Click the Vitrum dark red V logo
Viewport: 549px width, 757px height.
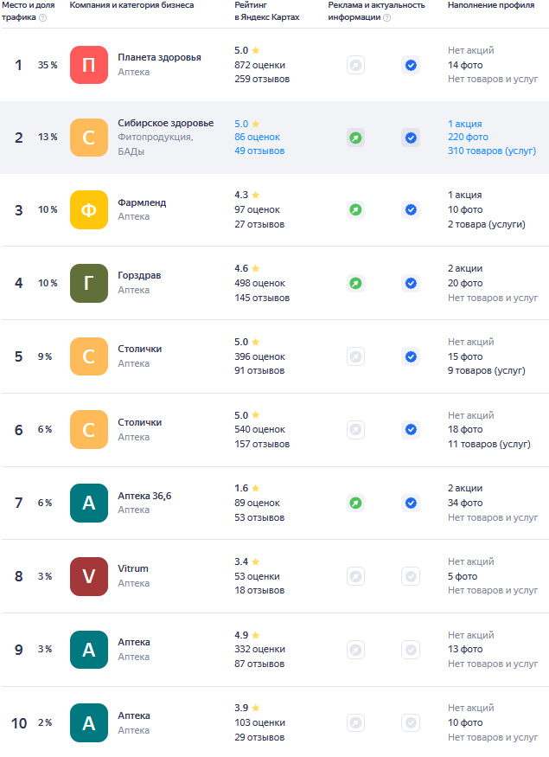89,576
